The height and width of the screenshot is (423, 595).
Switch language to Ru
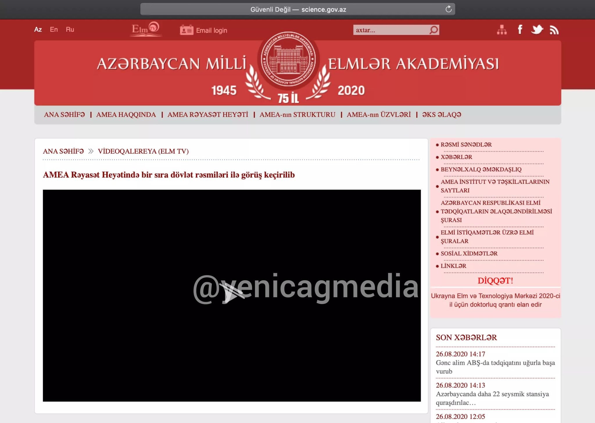point(70,29)
